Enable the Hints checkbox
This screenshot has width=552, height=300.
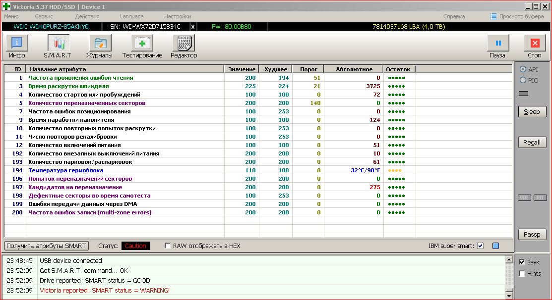pos(522,273)
